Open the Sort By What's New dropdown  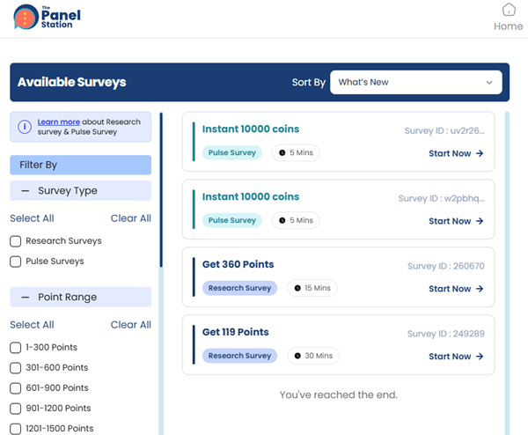tap(416, 82)
